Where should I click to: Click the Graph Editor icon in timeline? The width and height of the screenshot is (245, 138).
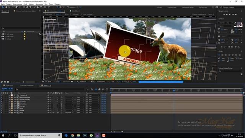pos(107,89)
